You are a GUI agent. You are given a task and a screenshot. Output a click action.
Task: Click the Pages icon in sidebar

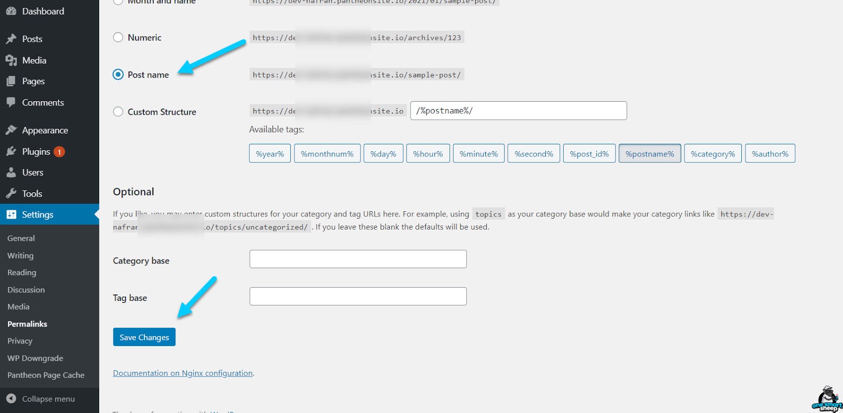11,81
